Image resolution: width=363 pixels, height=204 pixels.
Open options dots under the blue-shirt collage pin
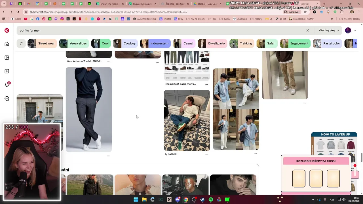[256, 154]
